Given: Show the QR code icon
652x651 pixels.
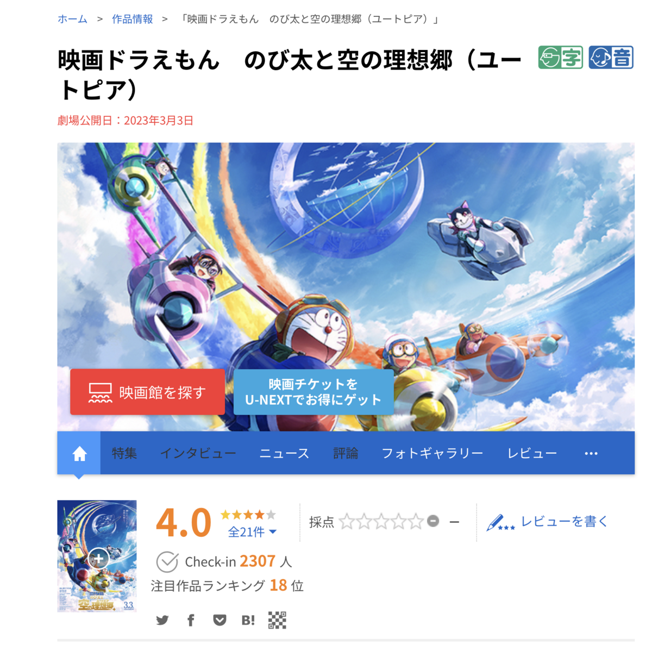Looking at the screenshot, I should pos(277,620).
